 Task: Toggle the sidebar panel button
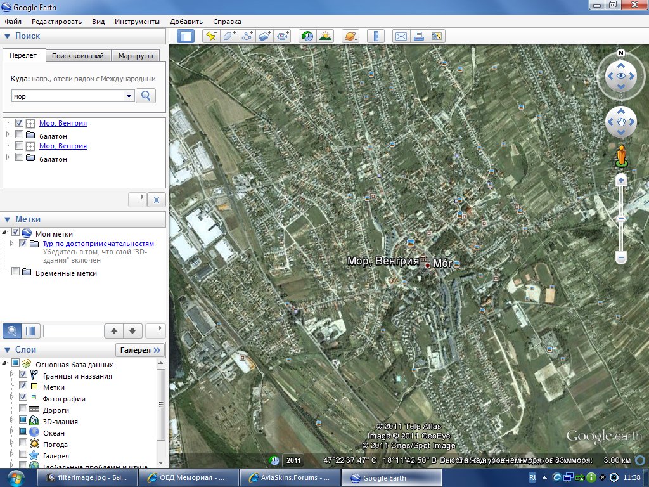pos(186,36)
